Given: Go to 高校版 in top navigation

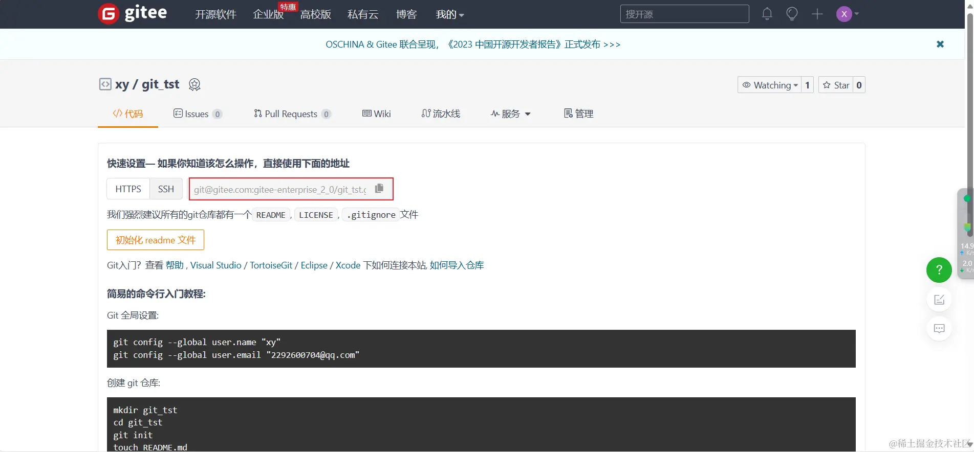Looking at the screenshot, I should pos(316,14).
